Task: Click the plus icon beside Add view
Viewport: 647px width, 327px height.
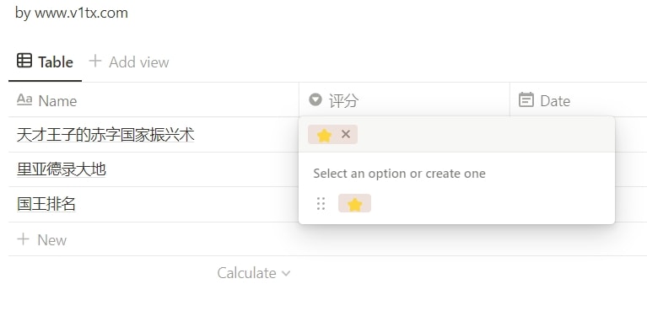Action: [95, 61]
